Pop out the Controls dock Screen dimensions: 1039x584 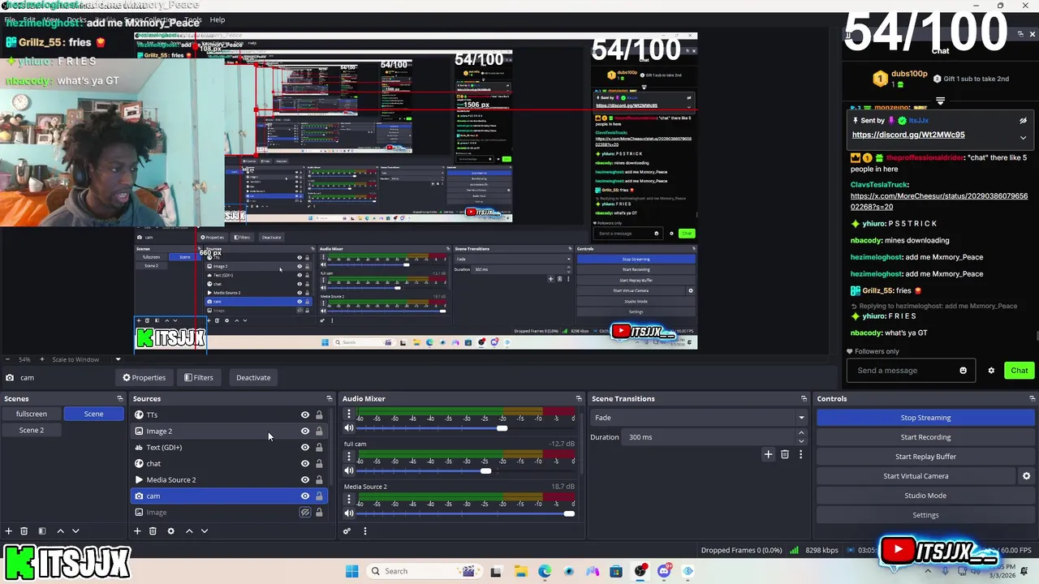[x=1032, y=398]
